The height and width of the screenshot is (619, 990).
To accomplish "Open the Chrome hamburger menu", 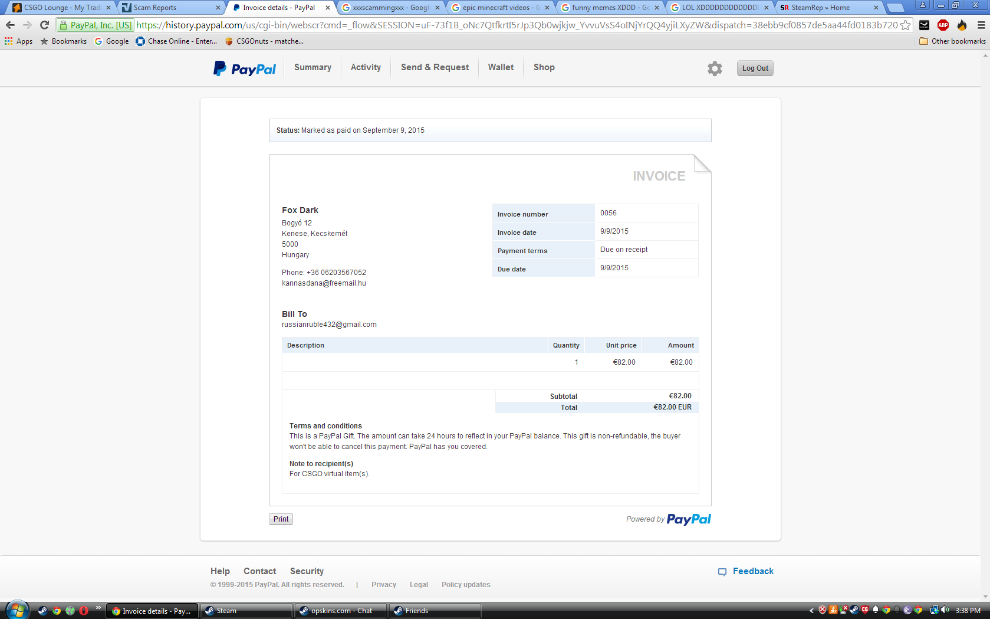I will coord(981,25).
